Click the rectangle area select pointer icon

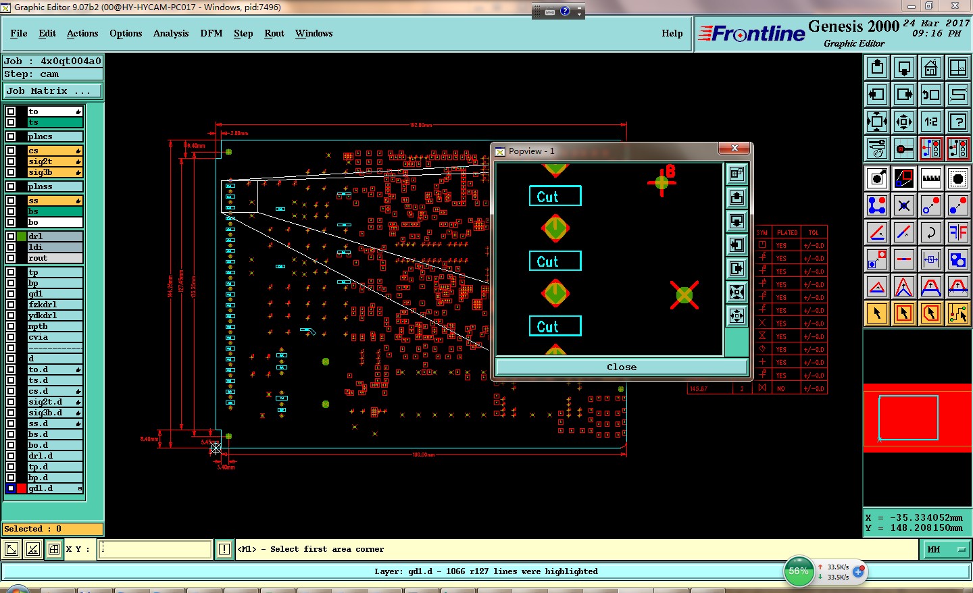point(904,313)
